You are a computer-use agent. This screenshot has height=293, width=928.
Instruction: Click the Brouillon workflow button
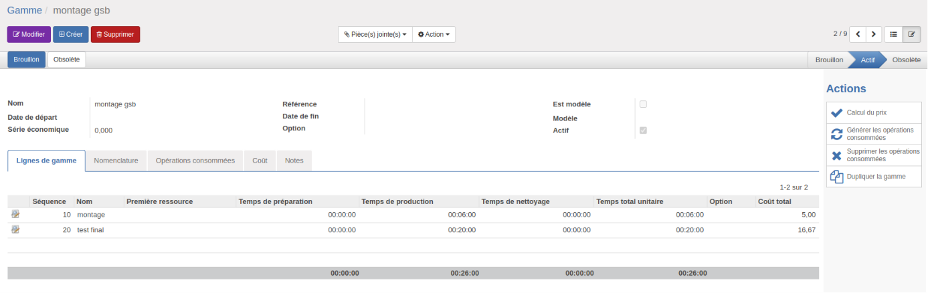tap(27, 60)
